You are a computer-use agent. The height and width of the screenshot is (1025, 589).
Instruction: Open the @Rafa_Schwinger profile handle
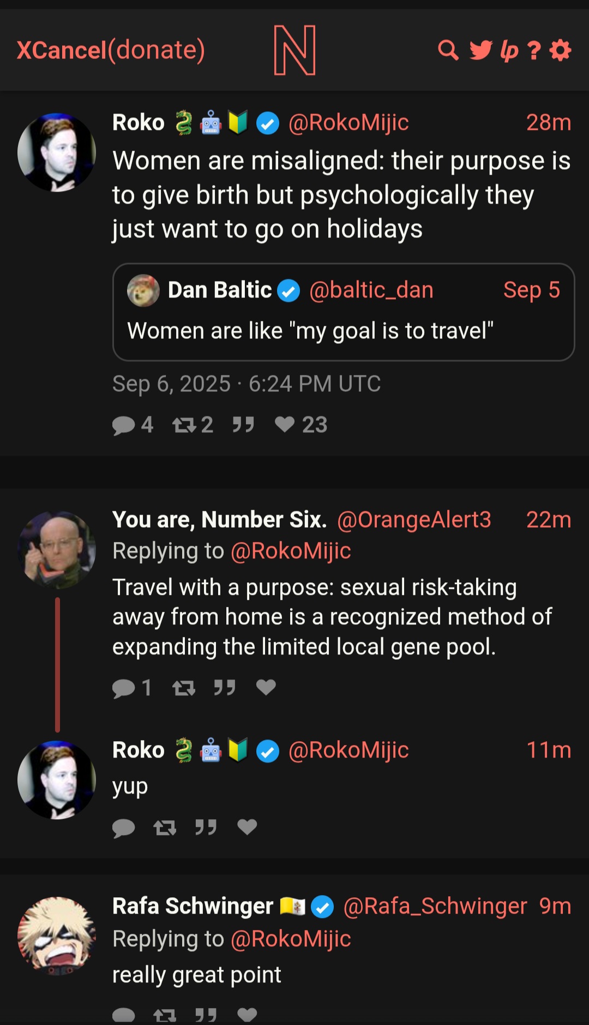click(435, 906)
